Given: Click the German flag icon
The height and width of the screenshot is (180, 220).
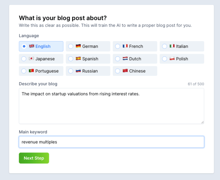Looking at the screenshot, I should [x=78, y=46].
